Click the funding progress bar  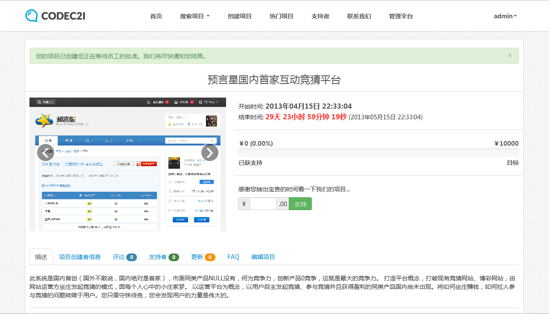[378, 153]
